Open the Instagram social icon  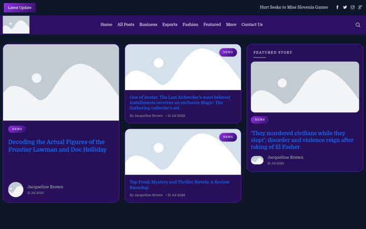click(353, 7)
